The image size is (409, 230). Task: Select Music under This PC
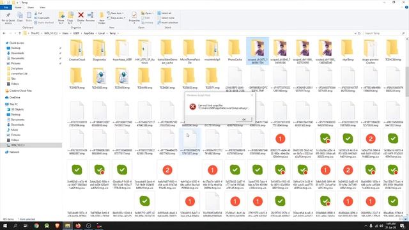coord(14,130)
